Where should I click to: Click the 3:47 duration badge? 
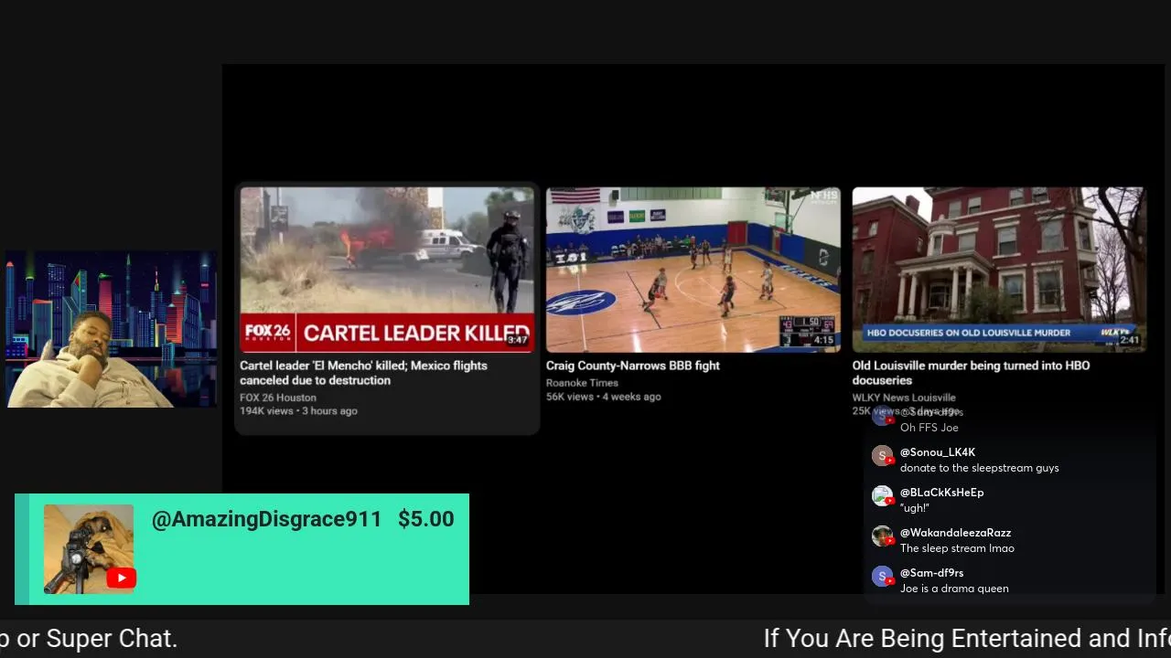(518, 340)
